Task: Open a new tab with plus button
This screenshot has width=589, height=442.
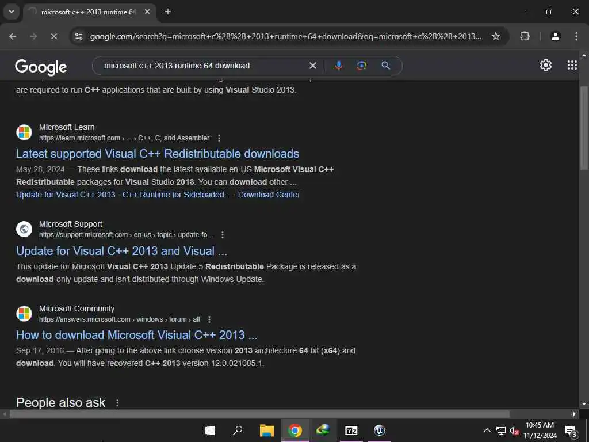Action: 168,12
